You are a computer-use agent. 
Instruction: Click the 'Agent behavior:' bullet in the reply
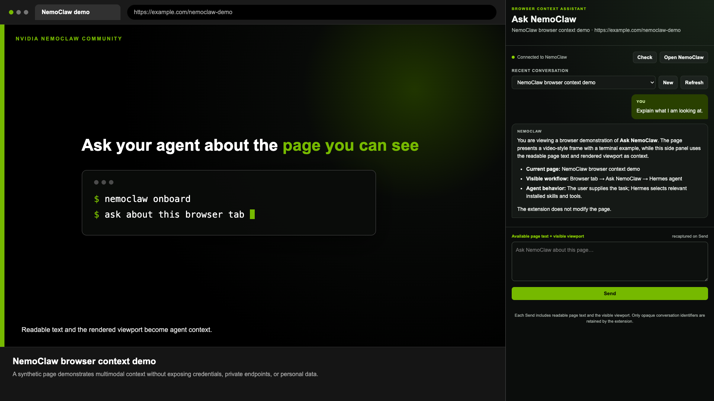(x=606, y=192)
